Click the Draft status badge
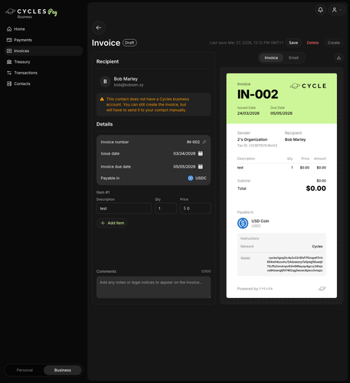The width and height of the screenshot is (350, 383). click(129, 43)
